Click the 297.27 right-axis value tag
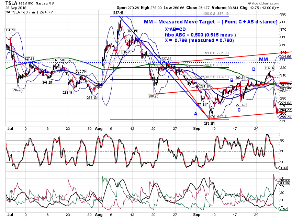292x218 pixels. tap(285, 85)
